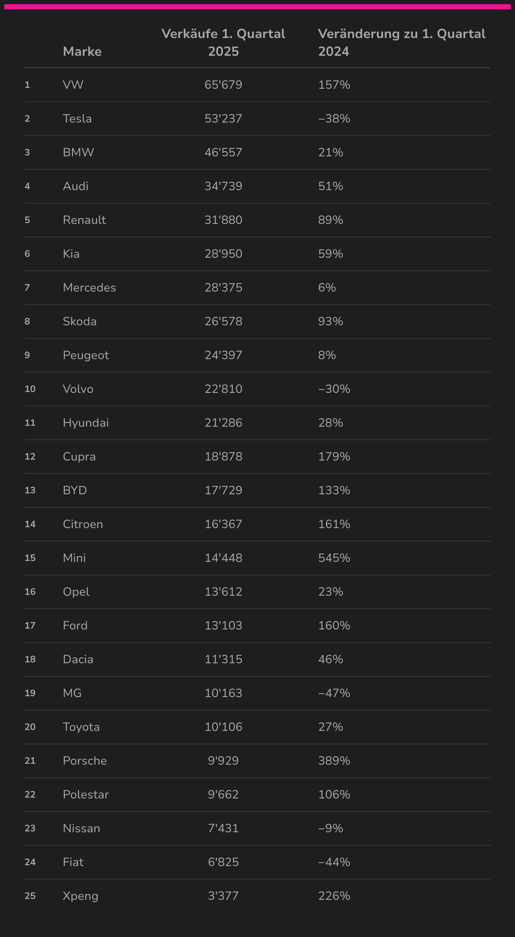515x937 pixels.
Task: Click Cupra's 179% change value
Action: [334, 457]
